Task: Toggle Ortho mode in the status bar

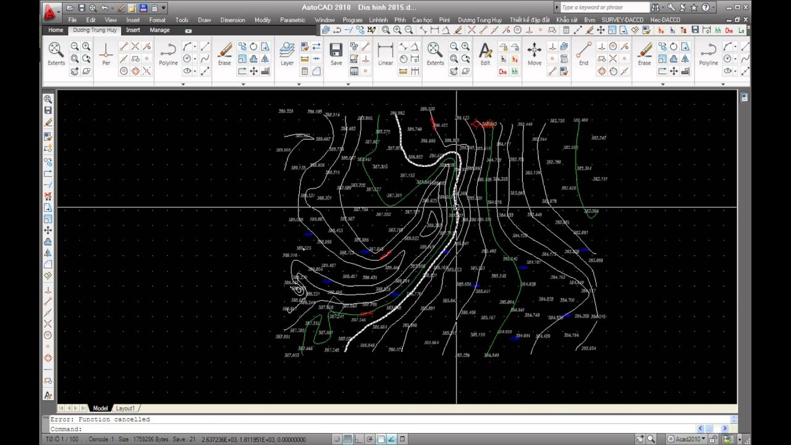Action: pos(359,439)
